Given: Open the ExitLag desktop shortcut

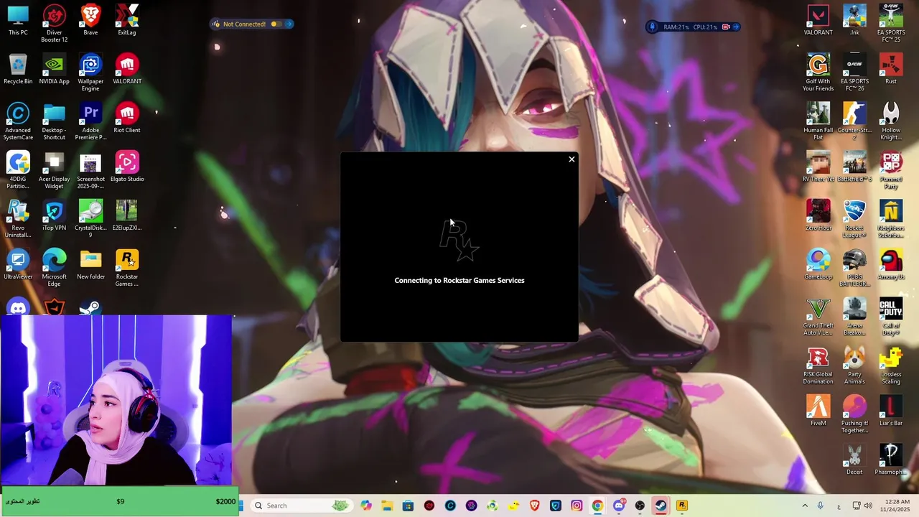Looking at the screenshot, I should [x=127, y=20].
